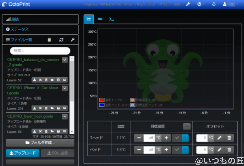Click the フォルダ作成 button
244x166 pixels.
[40, 142]
